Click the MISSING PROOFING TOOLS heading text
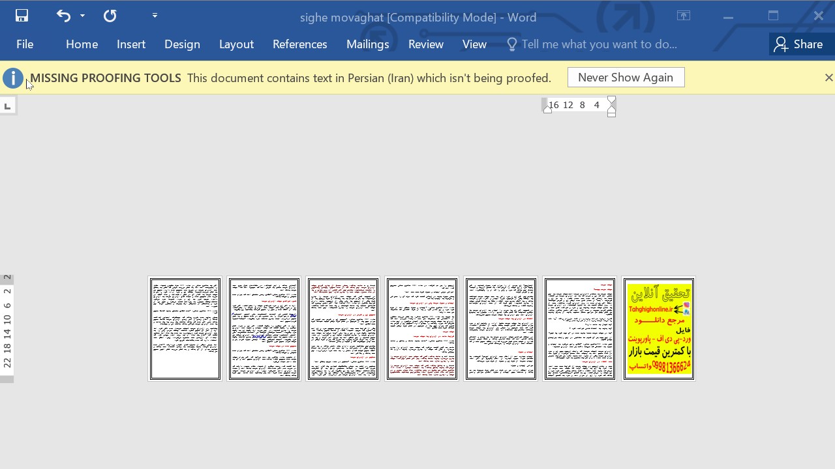The width and height of the screenshot is (835, 469). coord(106,78)
